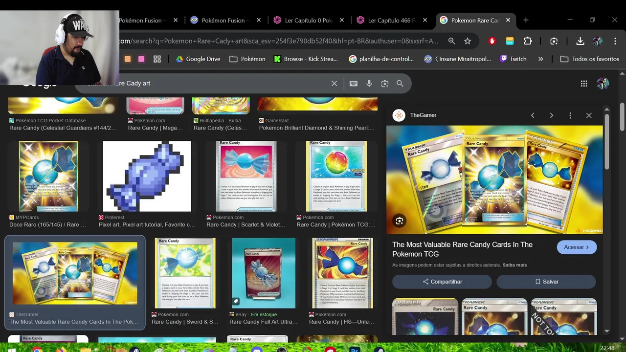Open the Chrome profile avatar
This screenshot has height=352, width=626.
click(598, 41)
